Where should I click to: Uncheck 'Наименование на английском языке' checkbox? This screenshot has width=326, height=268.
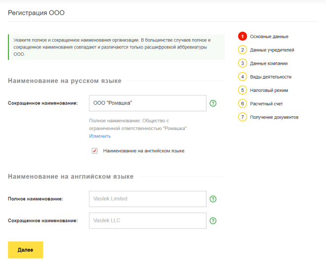pyautogui.click(x=94, y=151)
